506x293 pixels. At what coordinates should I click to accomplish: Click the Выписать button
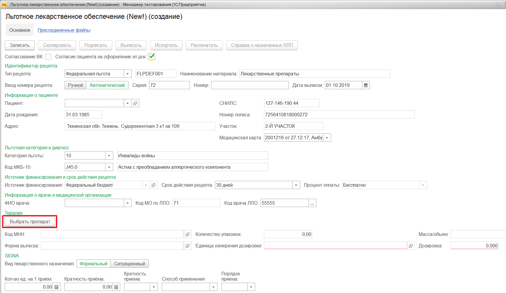[131, 45]
